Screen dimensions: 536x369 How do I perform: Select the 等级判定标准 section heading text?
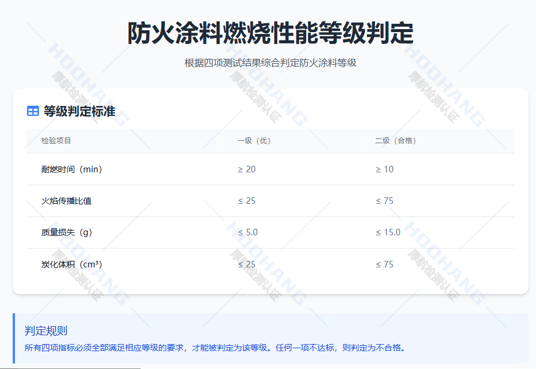79,111
